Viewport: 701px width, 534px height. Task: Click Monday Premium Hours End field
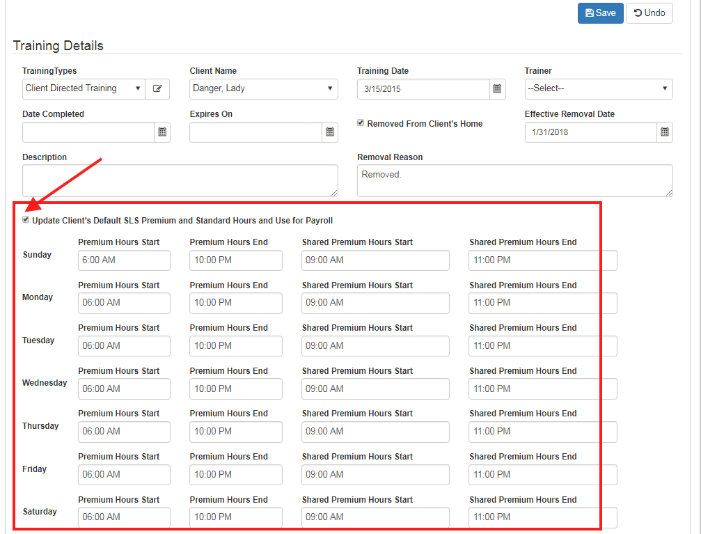235,303
